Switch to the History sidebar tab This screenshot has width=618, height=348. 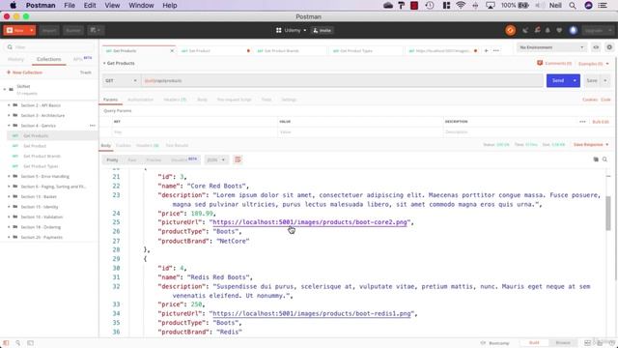point(15,59)
